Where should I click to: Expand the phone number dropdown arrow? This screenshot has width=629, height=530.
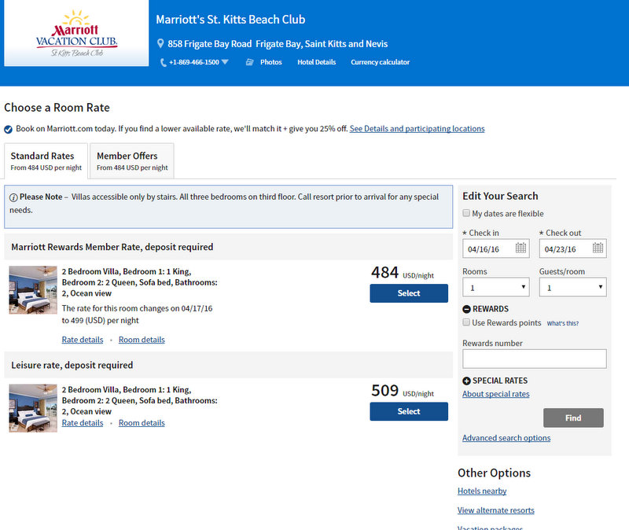225,62
